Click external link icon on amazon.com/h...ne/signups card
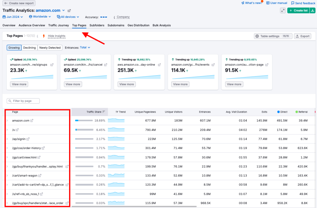 click(x=51, y=65)
